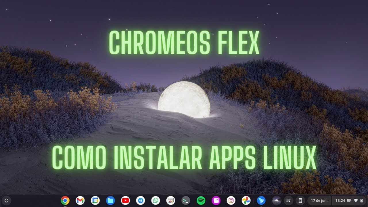Viewport: 368px width, 207px height.
Task: Launch the Linux Terminal app
Action: point(186,200)
